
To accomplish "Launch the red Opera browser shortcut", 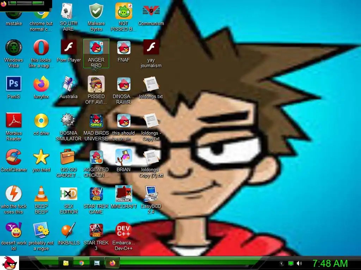I will coord(41,53).
